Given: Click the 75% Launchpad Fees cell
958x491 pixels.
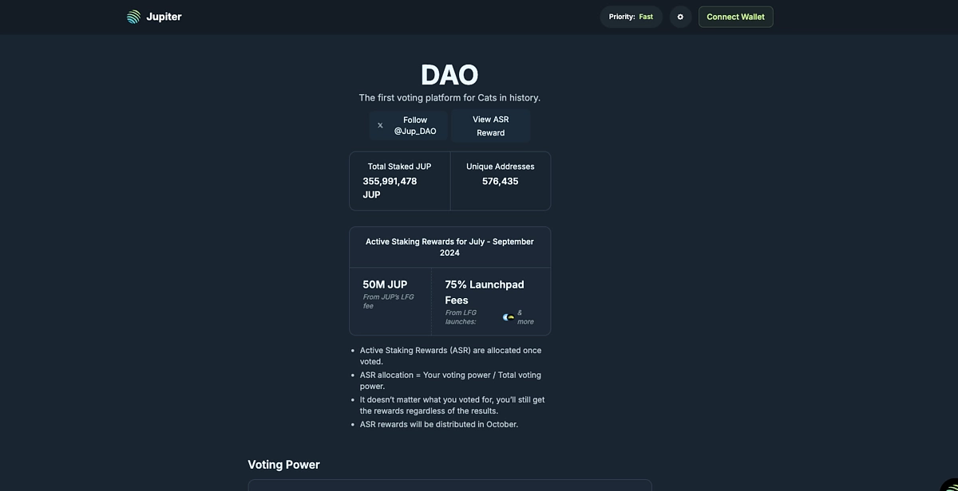Looking at the screenshot, I should coord(491,301).
